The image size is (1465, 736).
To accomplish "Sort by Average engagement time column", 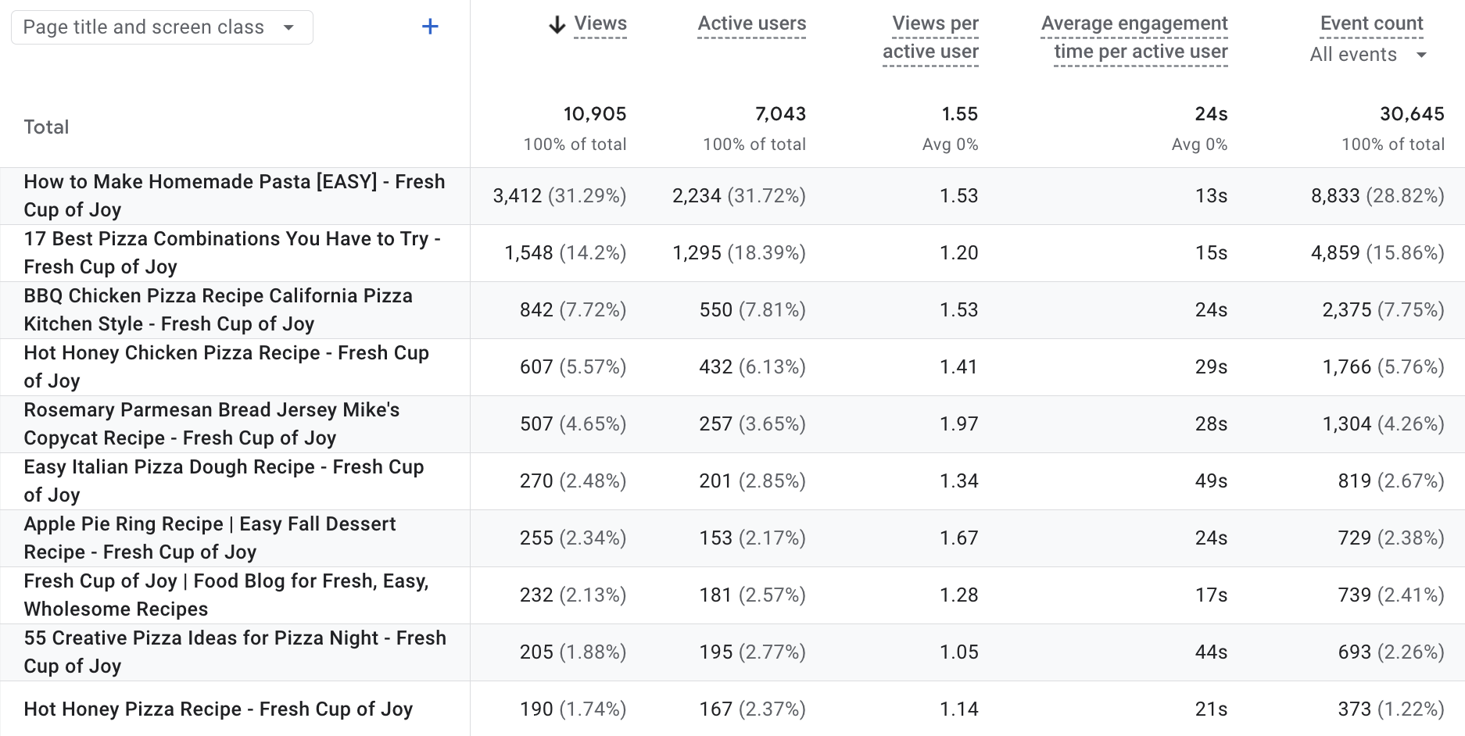I will pos(1134,38).
